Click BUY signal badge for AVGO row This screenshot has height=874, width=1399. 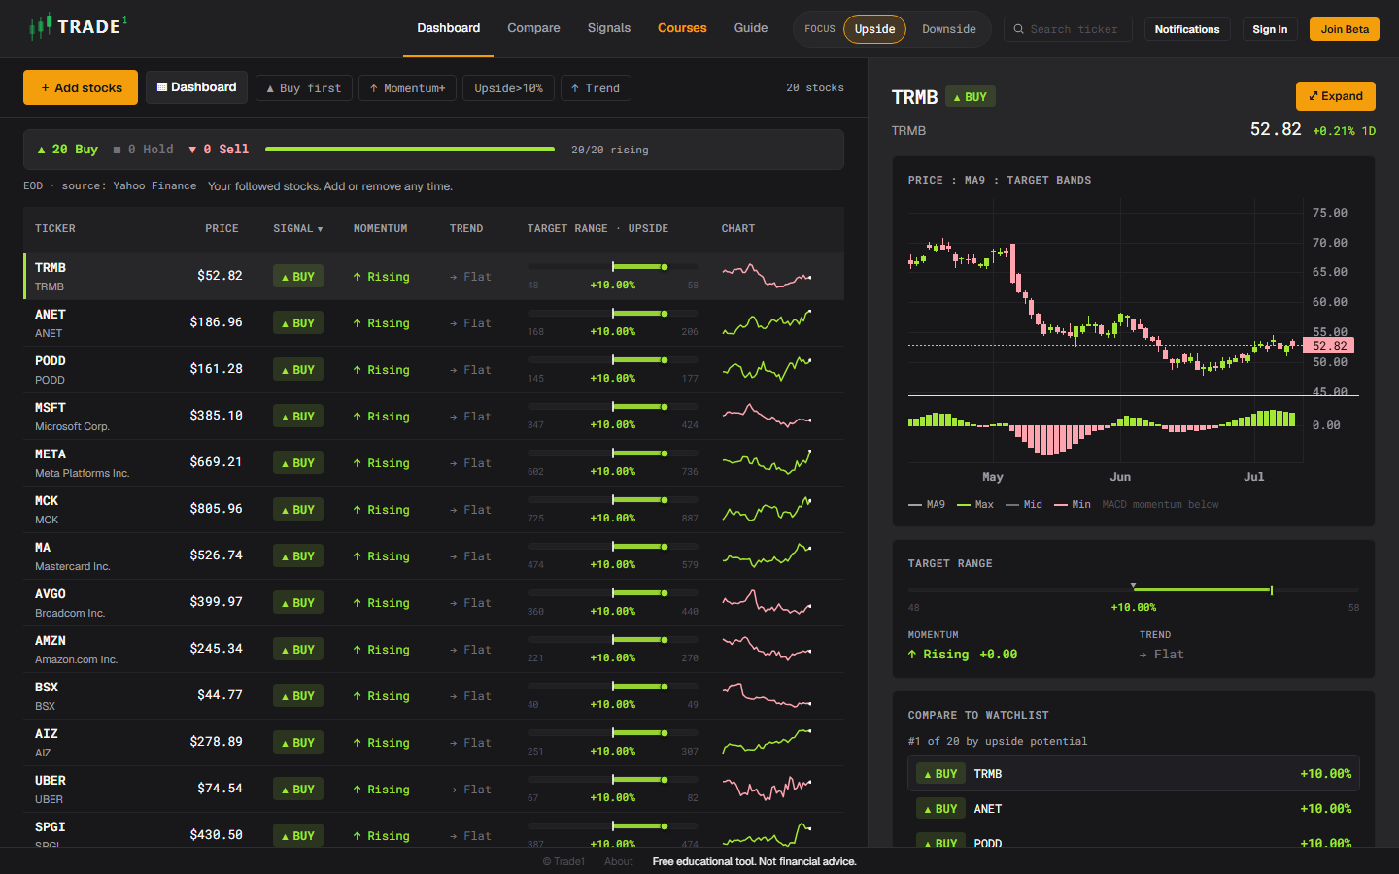click(x=298, y=603)
